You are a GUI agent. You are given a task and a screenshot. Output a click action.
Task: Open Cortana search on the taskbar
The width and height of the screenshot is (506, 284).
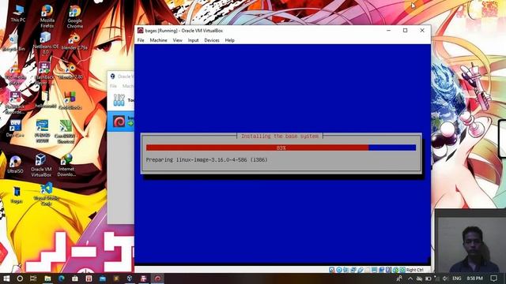(x=20, y=278)
